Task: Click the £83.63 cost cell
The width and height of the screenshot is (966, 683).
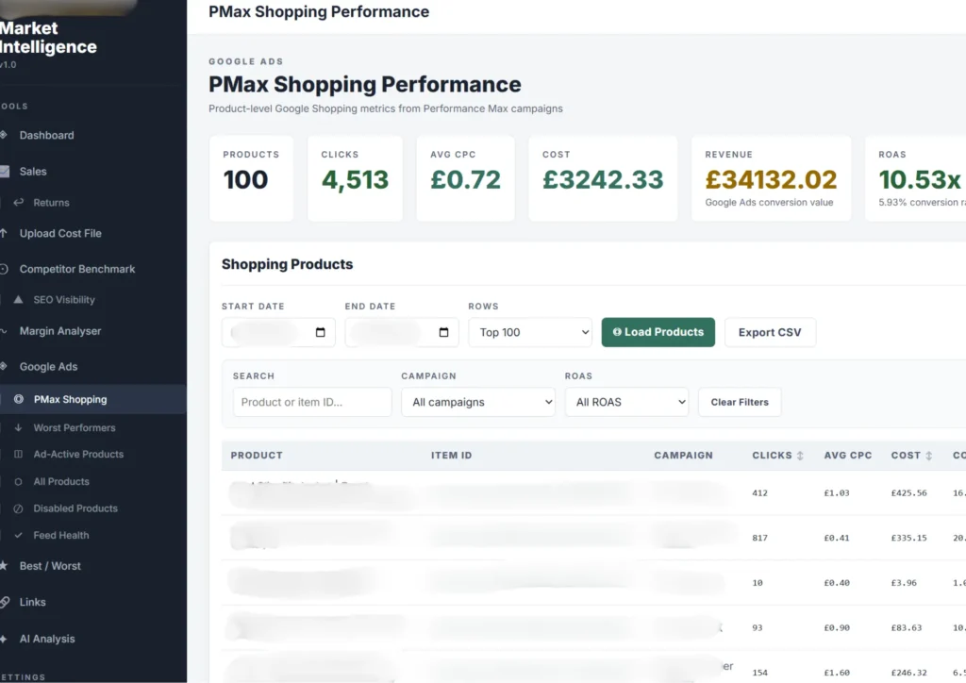Action: pos(907,628)
